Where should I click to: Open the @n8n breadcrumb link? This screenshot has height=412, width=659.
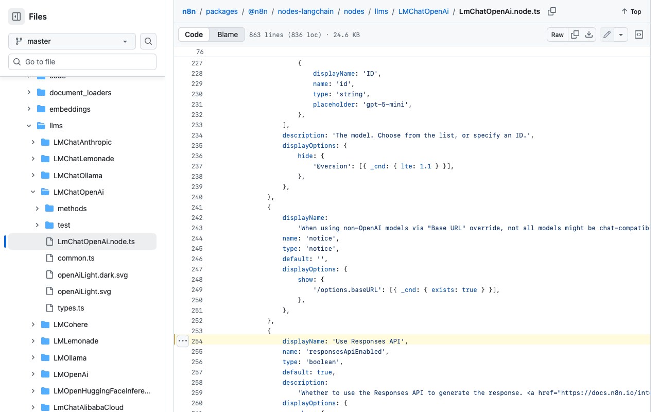pos(258,11)
